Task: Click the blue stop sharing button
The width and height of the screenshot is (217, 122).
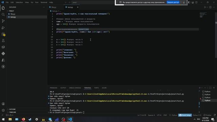Action: pyautogui.click(x=173, y=2)
